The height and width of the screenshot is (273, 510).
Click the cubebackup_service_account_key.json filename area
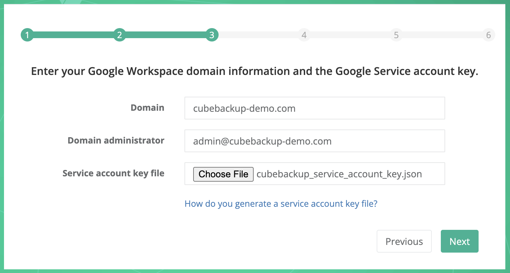tap(339, 174)
